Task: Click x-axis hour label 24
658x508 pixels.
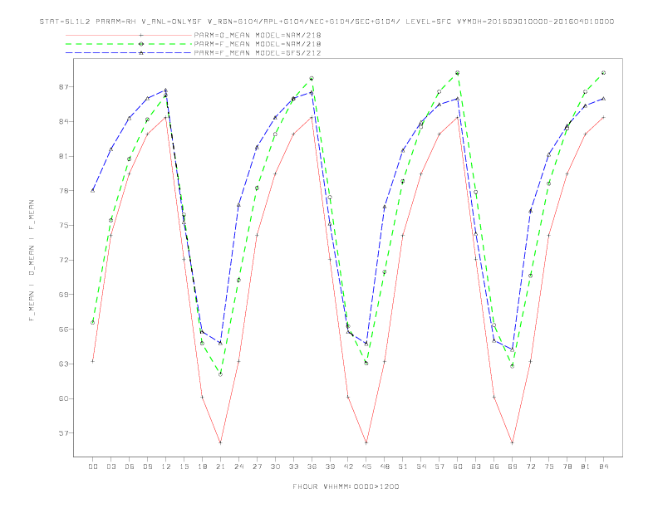Action: (238, 466)
